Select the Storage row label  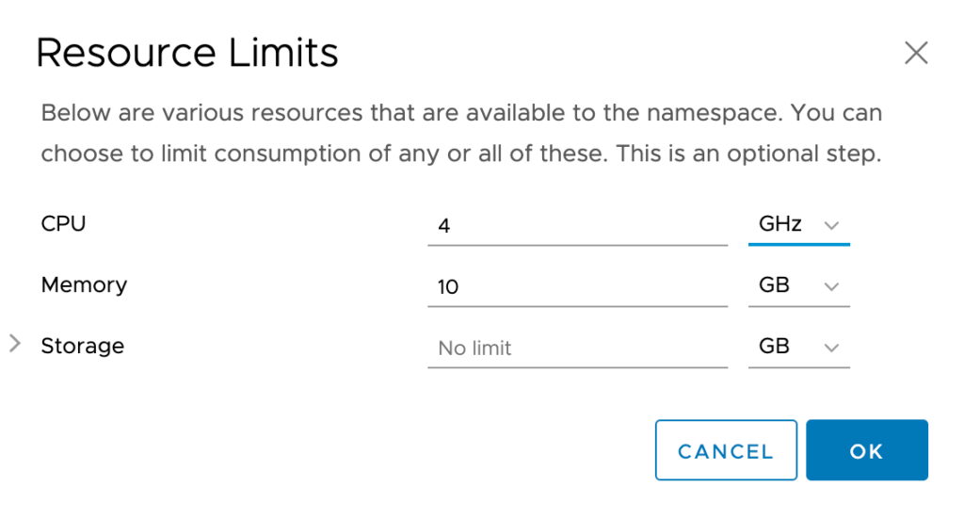click(x=83, y=346)
